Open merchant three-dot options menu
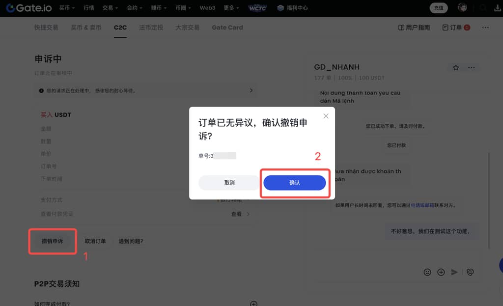Screen dimensions: 503x306 click(472, 68)
